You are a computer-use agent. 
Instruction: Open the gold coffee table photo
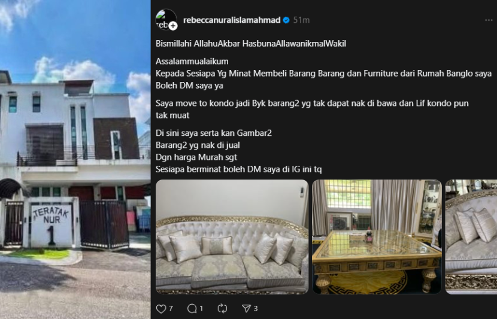click(377, 237)
